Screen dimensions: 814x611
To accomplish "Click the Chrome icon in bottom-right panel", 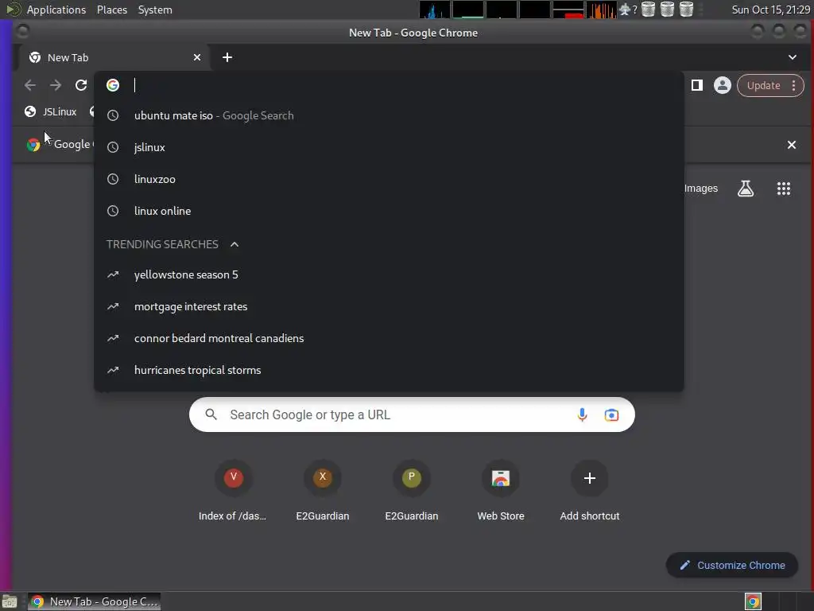I will [x=753, y=601].
